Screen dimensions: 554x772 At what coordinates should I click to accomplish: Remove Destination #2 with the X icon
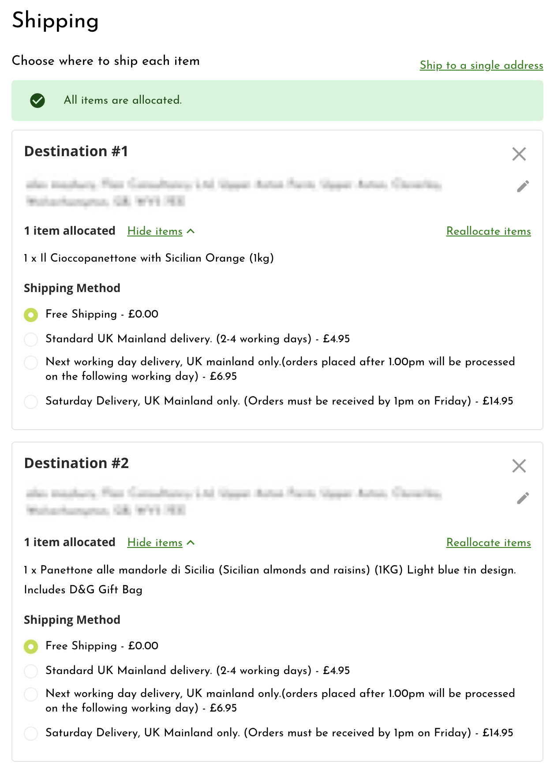point(519,466)
